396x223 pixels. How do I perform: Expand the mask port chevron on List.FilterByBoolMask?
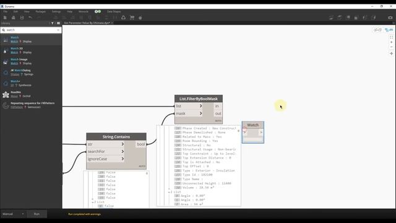coord(200,113)
